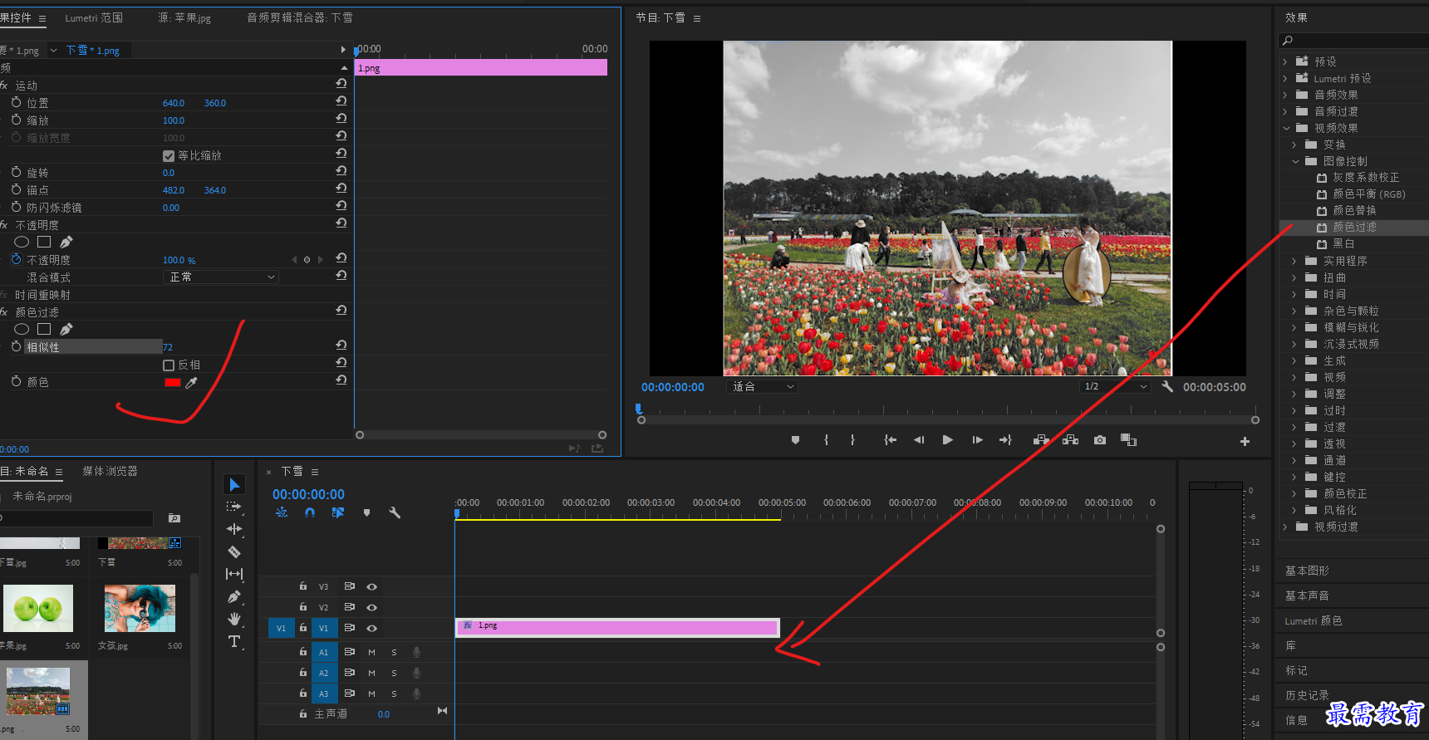Pick color filter eyedropper
This screenshot has width=1429, height=740.
191,383
